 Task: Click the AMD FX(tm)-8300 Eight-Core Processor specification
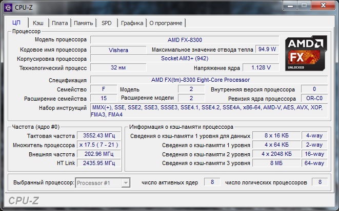209,80
